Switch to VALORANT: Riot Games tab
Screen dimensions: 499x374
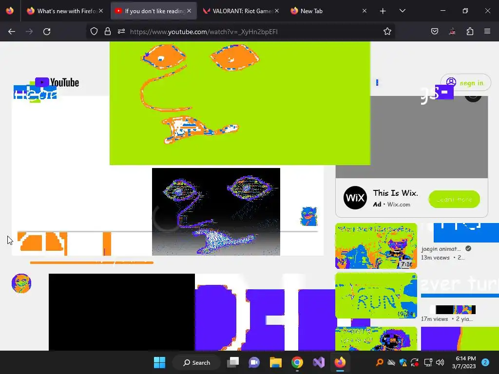(241, 11)
